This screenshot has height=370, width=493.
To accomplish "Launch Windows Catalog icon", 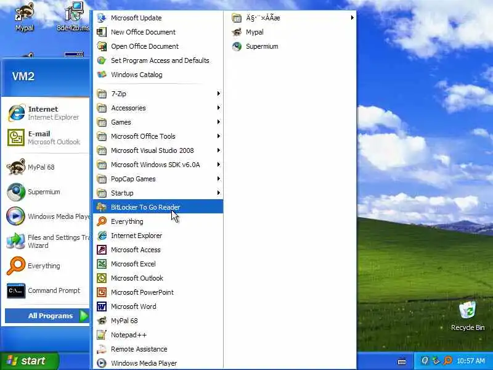I will tap(102, 75).
